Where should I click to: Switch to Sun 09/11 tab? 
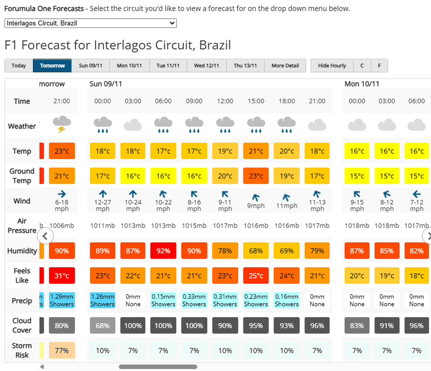coord(91,66)
